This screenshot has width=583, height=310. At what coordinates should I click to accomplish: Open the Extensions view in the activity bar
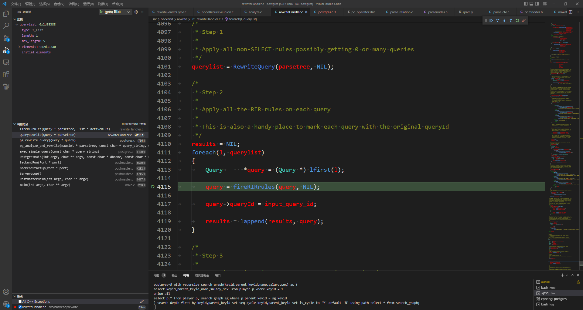pos(6,74)
